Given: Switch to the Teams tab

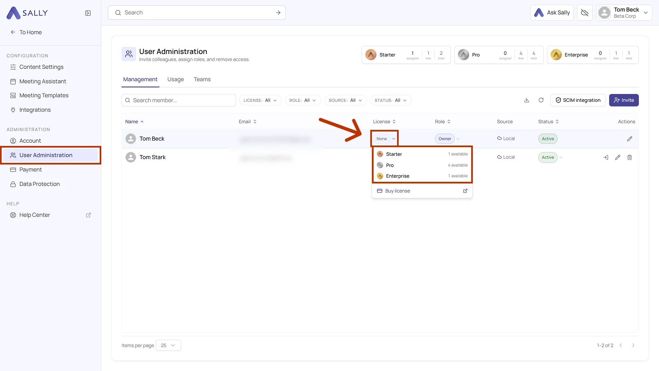Looking at the screenshot, I should pos(202,79).
